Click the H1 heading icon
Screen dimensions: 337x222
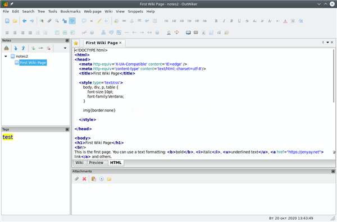pos(166,21)
